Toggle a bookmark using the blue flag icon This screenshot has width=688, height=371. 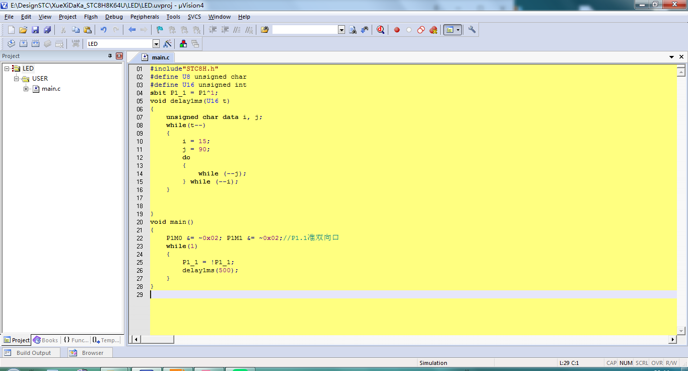(x=160, y=30)
